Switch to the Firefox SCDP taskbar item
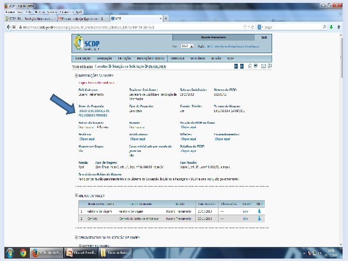Screen dimensions: 348x261 click(x=46, y=253)
